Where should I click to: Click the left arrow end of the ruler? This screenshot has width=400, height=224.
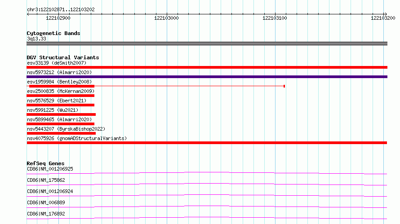pos(28,14)
